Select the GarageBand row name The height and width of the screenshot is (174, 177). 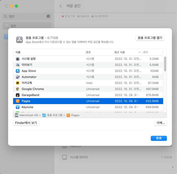point(31,95)
